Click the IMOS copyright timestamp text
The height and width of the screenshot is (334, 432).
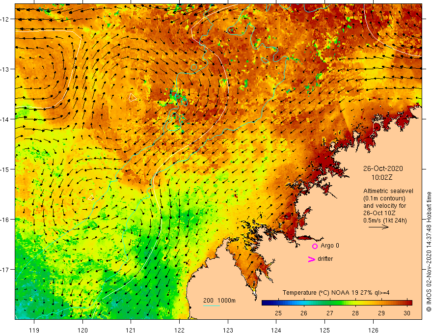click(x=429, y=252)
